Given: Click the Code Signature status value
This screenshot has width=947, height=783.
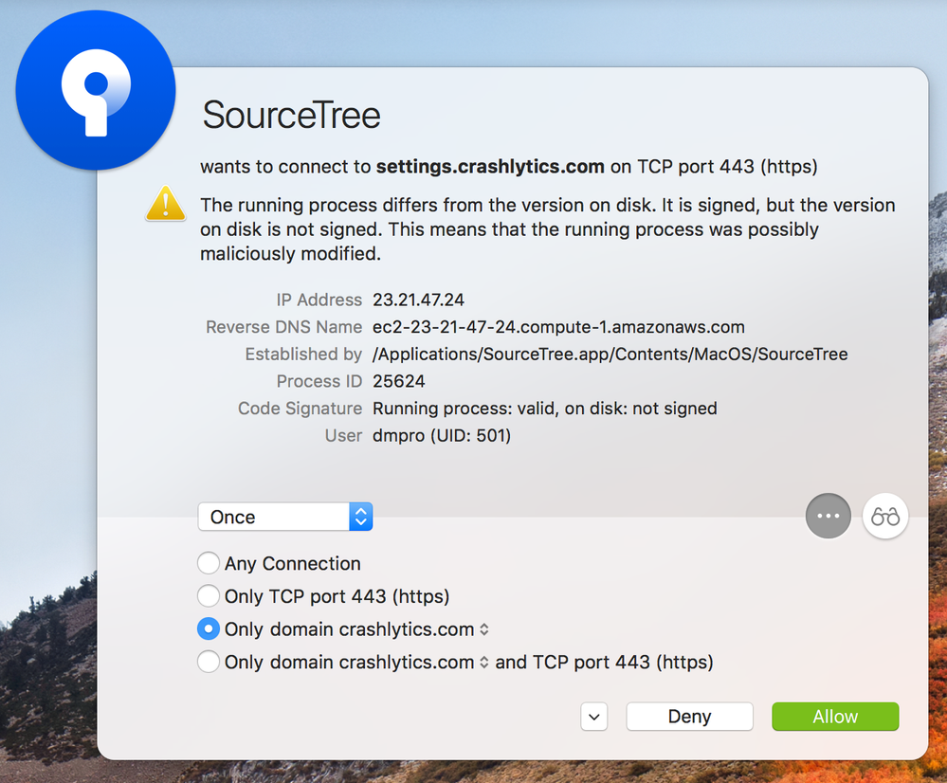Looking at the screenshot, I should pyautogui.click(x=544, y=409).
